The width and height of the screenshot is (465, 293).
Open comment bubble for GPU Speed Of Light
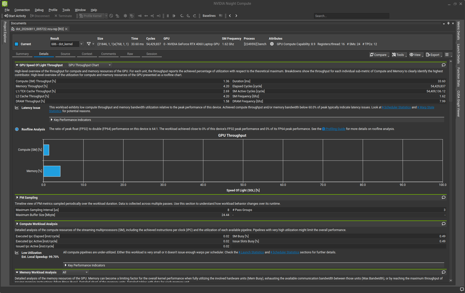(443, 65)
